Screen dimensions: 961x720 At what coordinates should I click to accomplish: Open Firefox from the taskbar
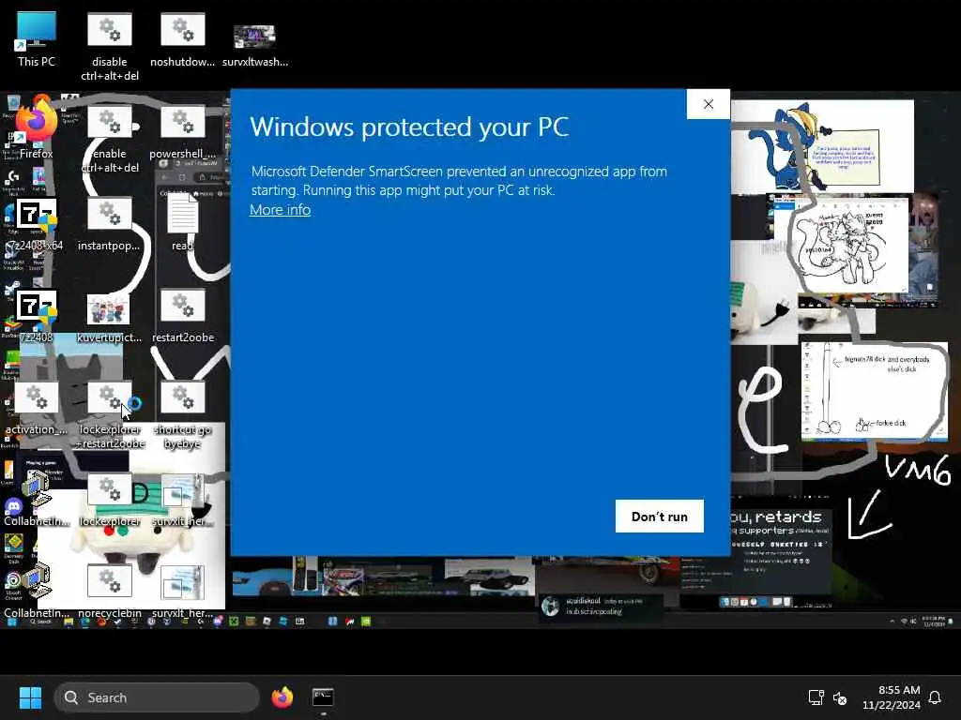pyautogui.click(x=282, y=697)
